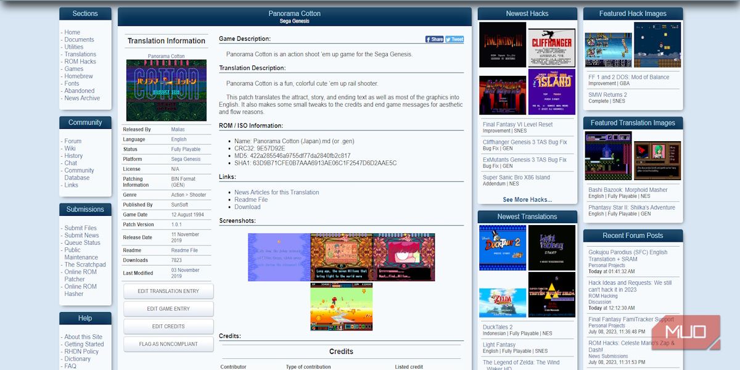Open Translations in Sections menu
This screenshot has width=740, height=370.
pos(80,54)
